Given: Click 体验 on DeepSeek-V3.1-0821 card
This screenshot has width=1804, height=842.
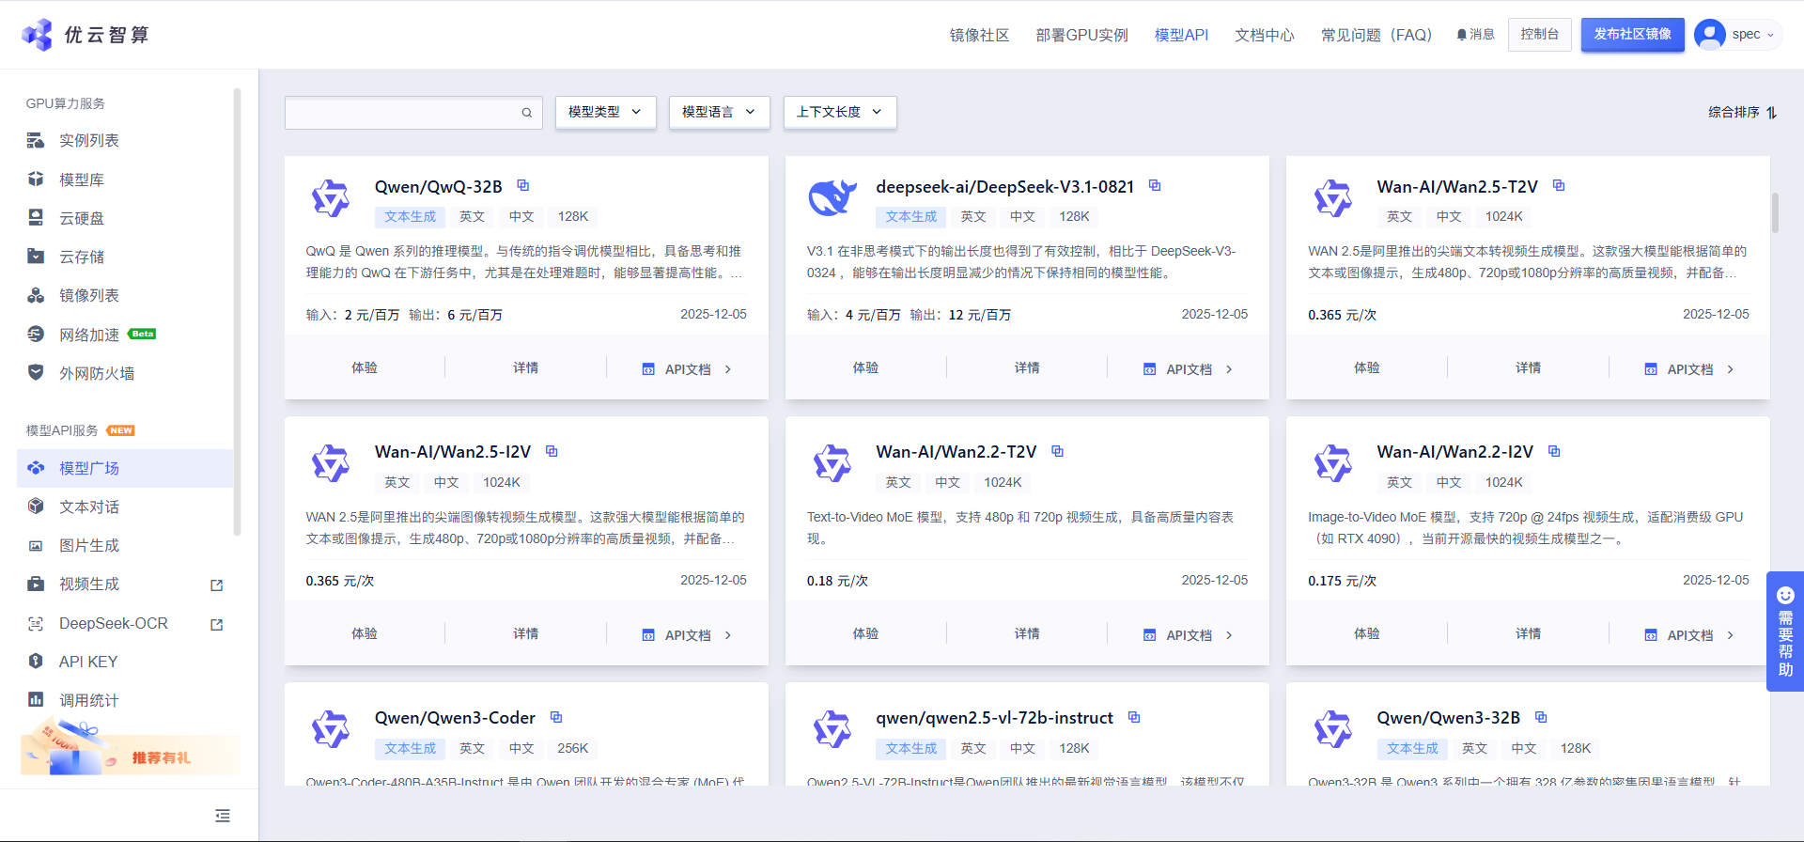Looking at the screenshot, I should coord(865,367).
